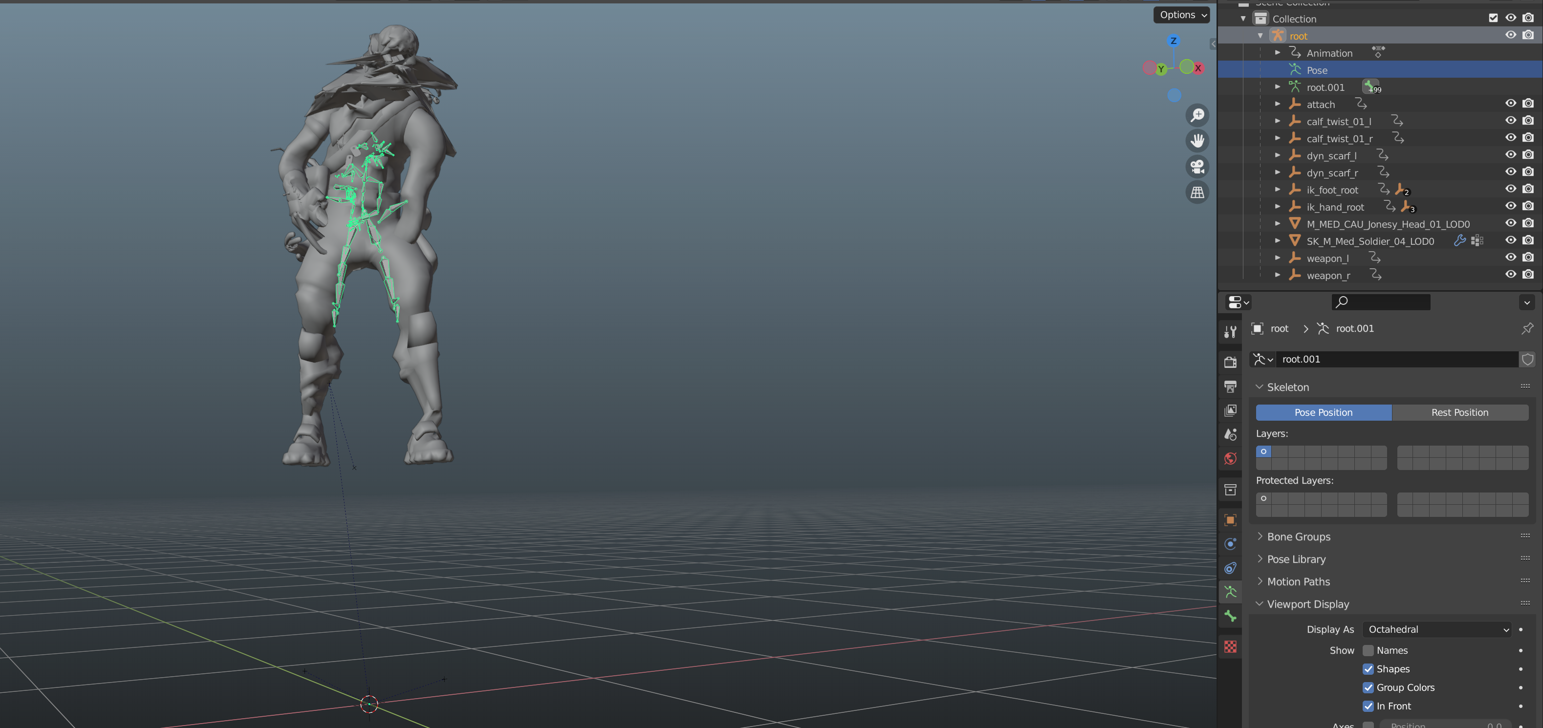Open Physics properties tab icon
Image resolution: width=1543 pixels, height=728 pixels.
(x=1230, y=544)
